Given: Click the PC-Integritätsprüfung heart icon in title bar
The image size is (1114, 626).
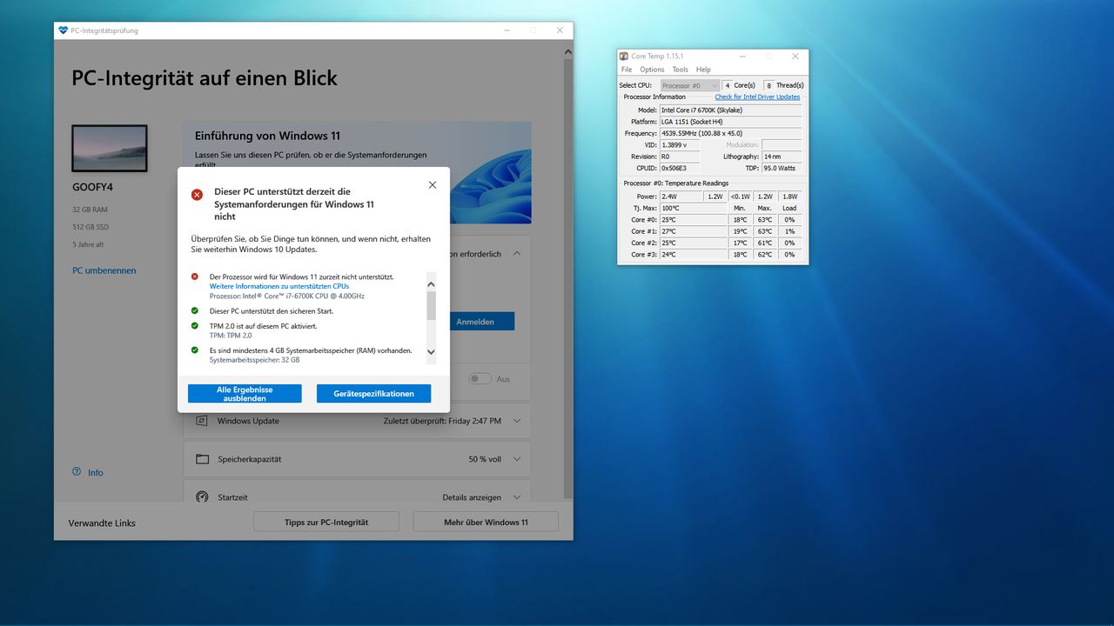Looking at the screenshot, I should 63,30.
